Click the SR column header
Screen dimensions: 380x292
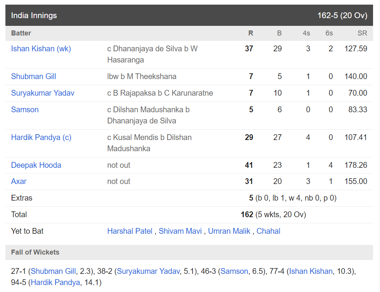(362, 33)
